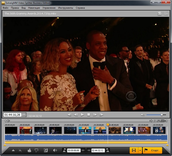
Task: Click the thumbs-down cut segment icon
Action: coord(37,150)
